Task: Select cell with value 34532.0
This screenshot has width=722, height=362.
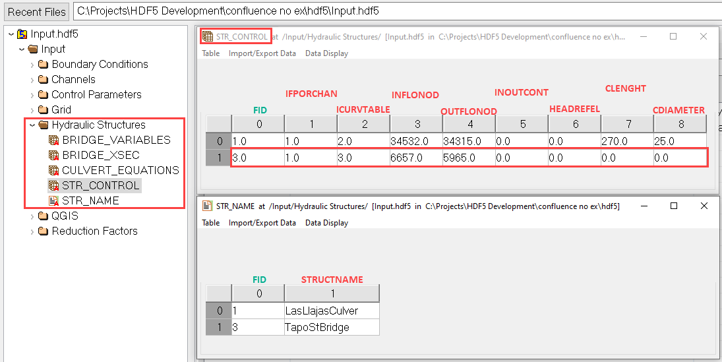Action: pyautogui.click(x=415, y=141)
